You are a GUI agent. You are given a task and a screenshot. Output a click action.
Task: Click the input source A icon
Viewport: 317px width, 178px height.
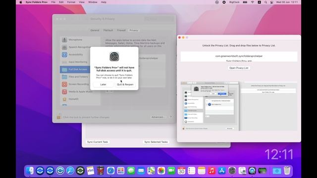point(259,2)
